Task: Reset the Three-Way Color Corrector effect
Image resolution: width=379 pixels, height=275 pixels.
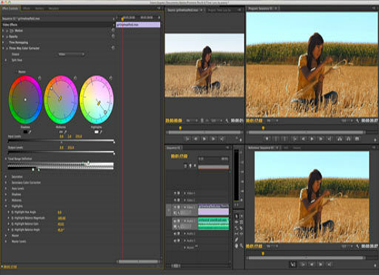Action: 113,47
